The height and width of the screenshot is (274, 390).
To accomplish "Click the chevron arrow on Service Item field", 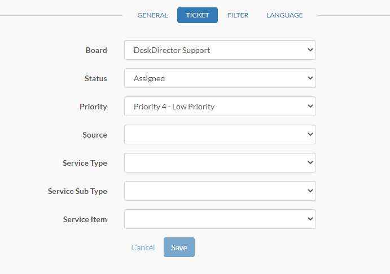I will pos(310,219).
